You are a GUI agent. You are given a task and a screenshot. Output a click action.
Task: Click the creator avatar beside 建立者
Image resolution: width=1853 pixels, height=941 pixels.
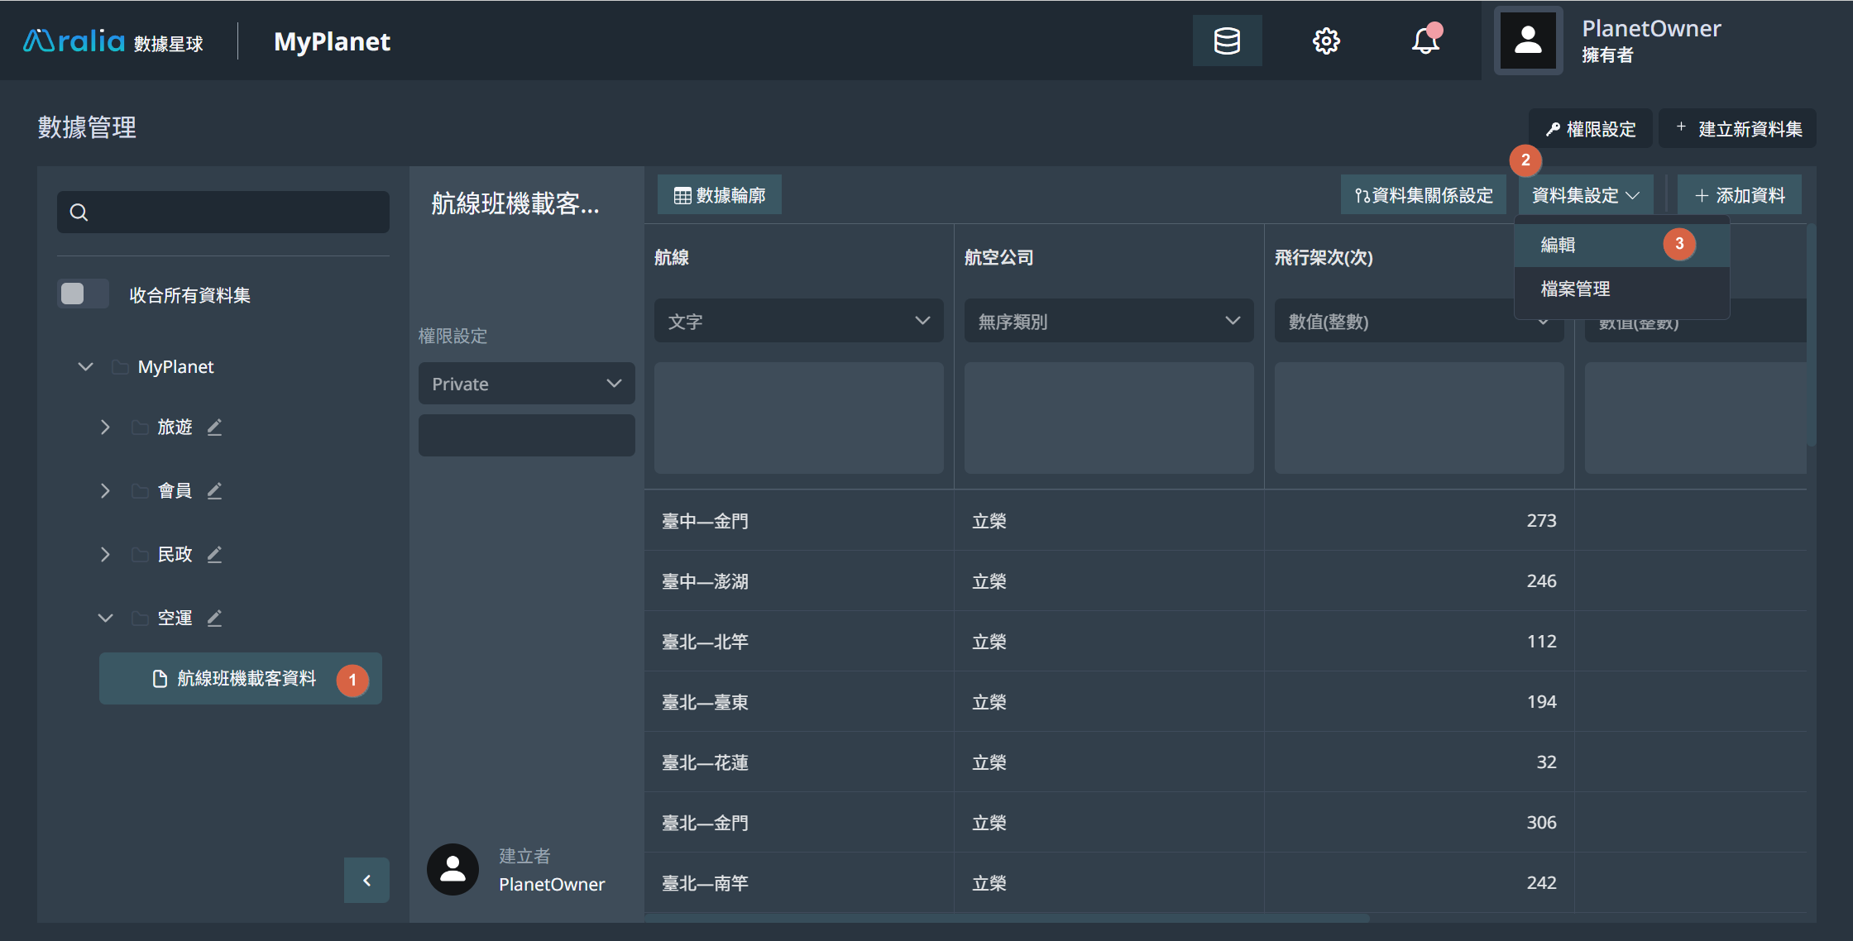click(452, 869)
